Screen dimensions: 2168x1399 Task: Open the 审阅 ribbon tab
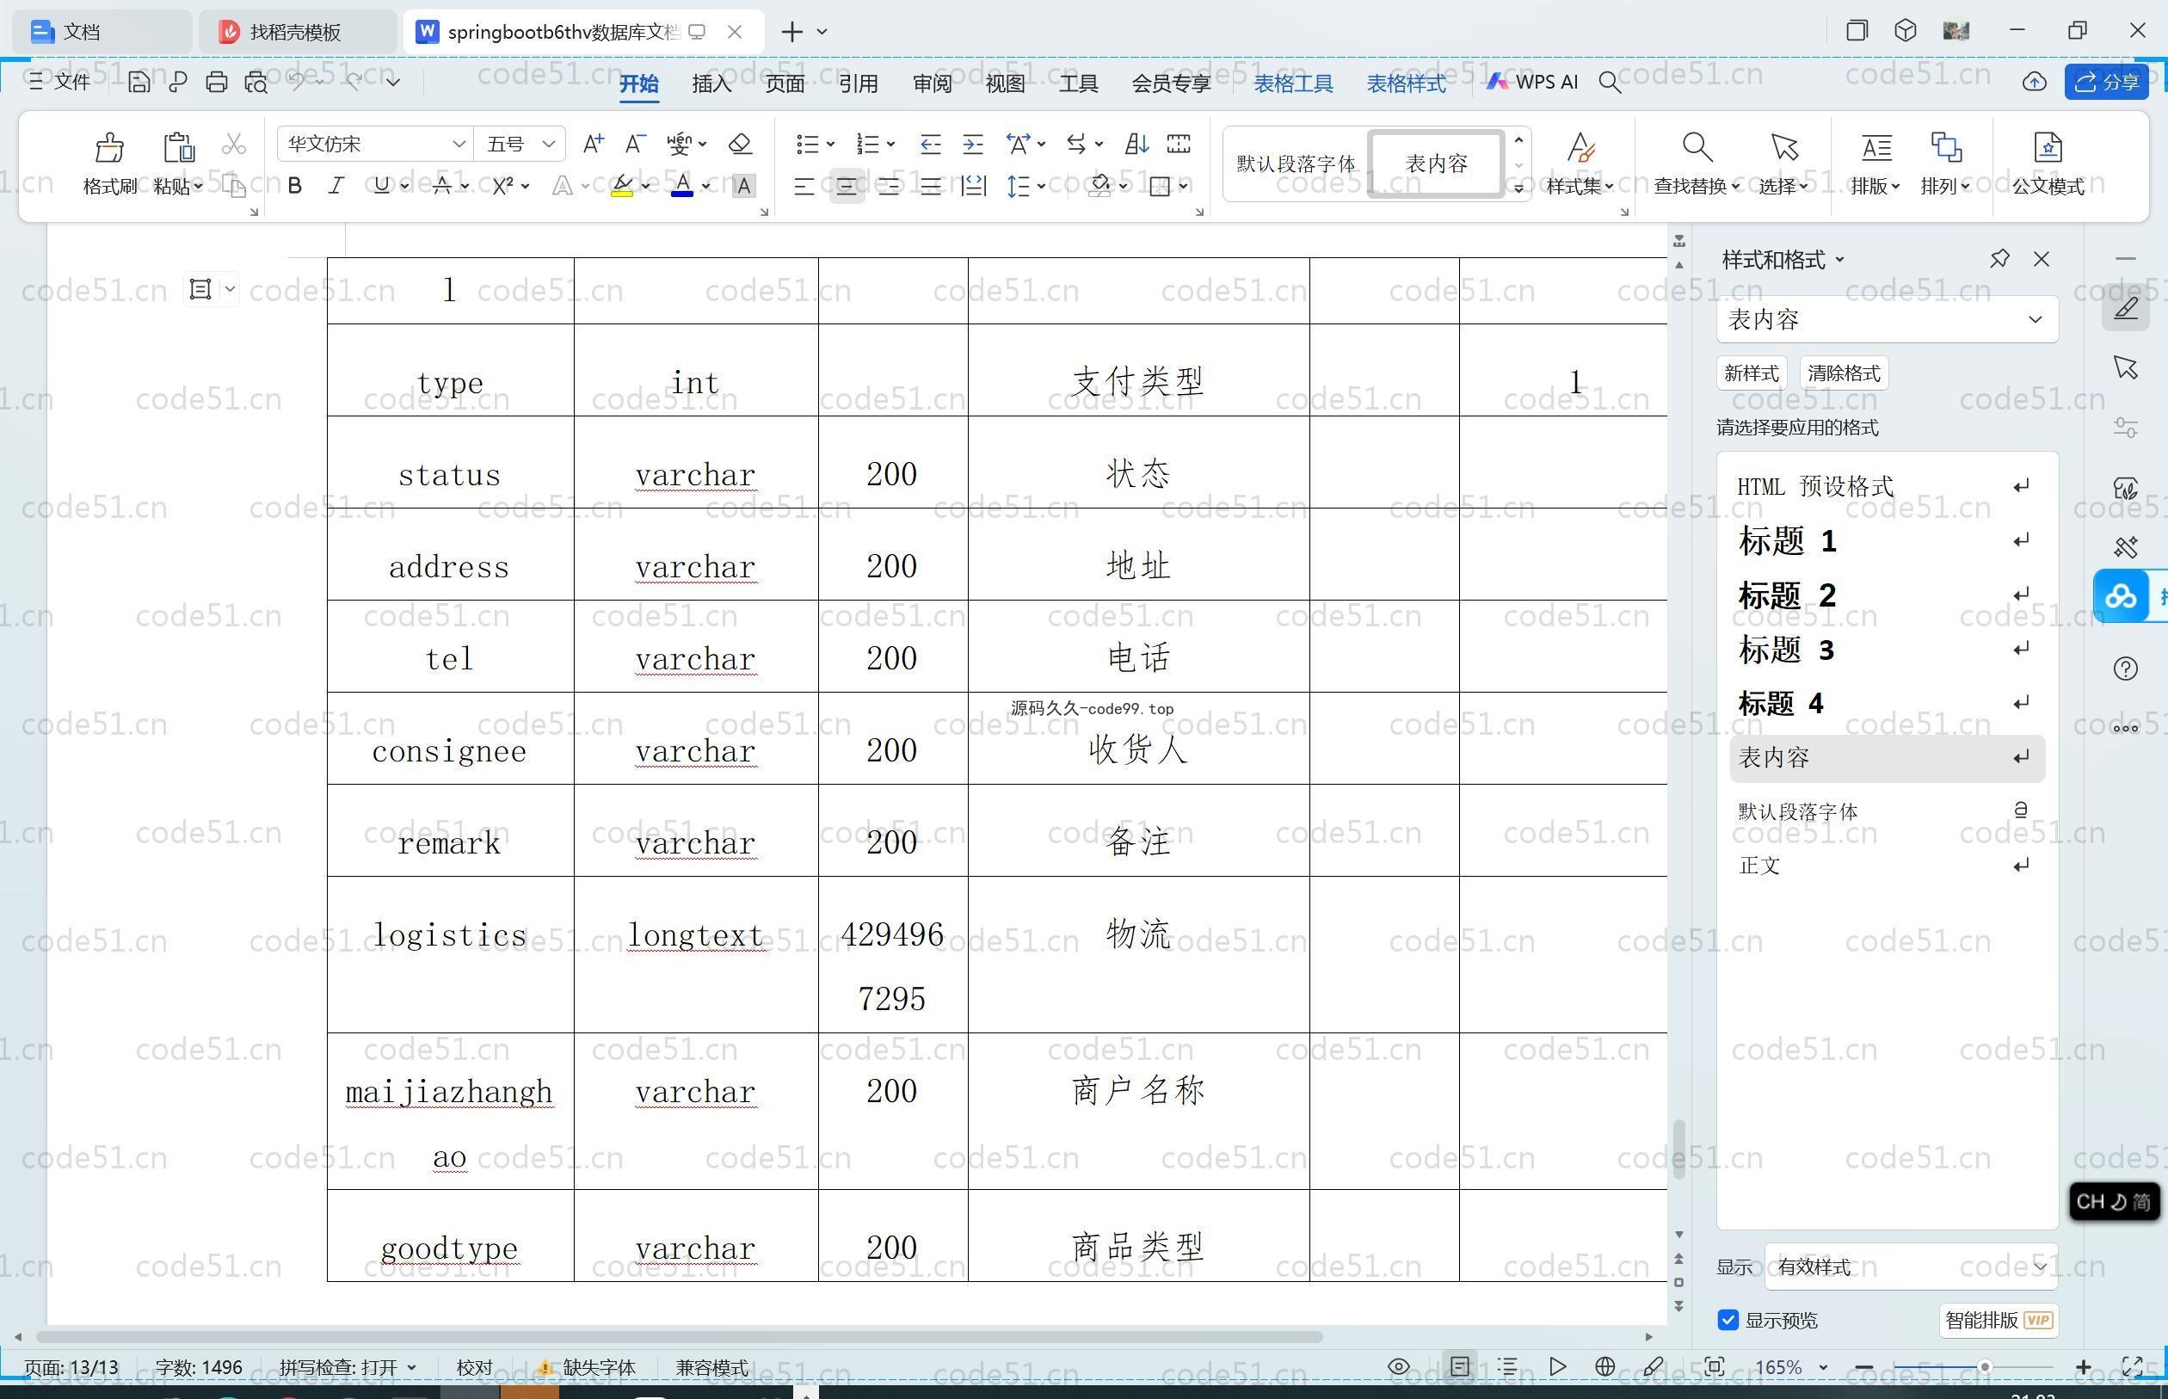tap(932, 83)
